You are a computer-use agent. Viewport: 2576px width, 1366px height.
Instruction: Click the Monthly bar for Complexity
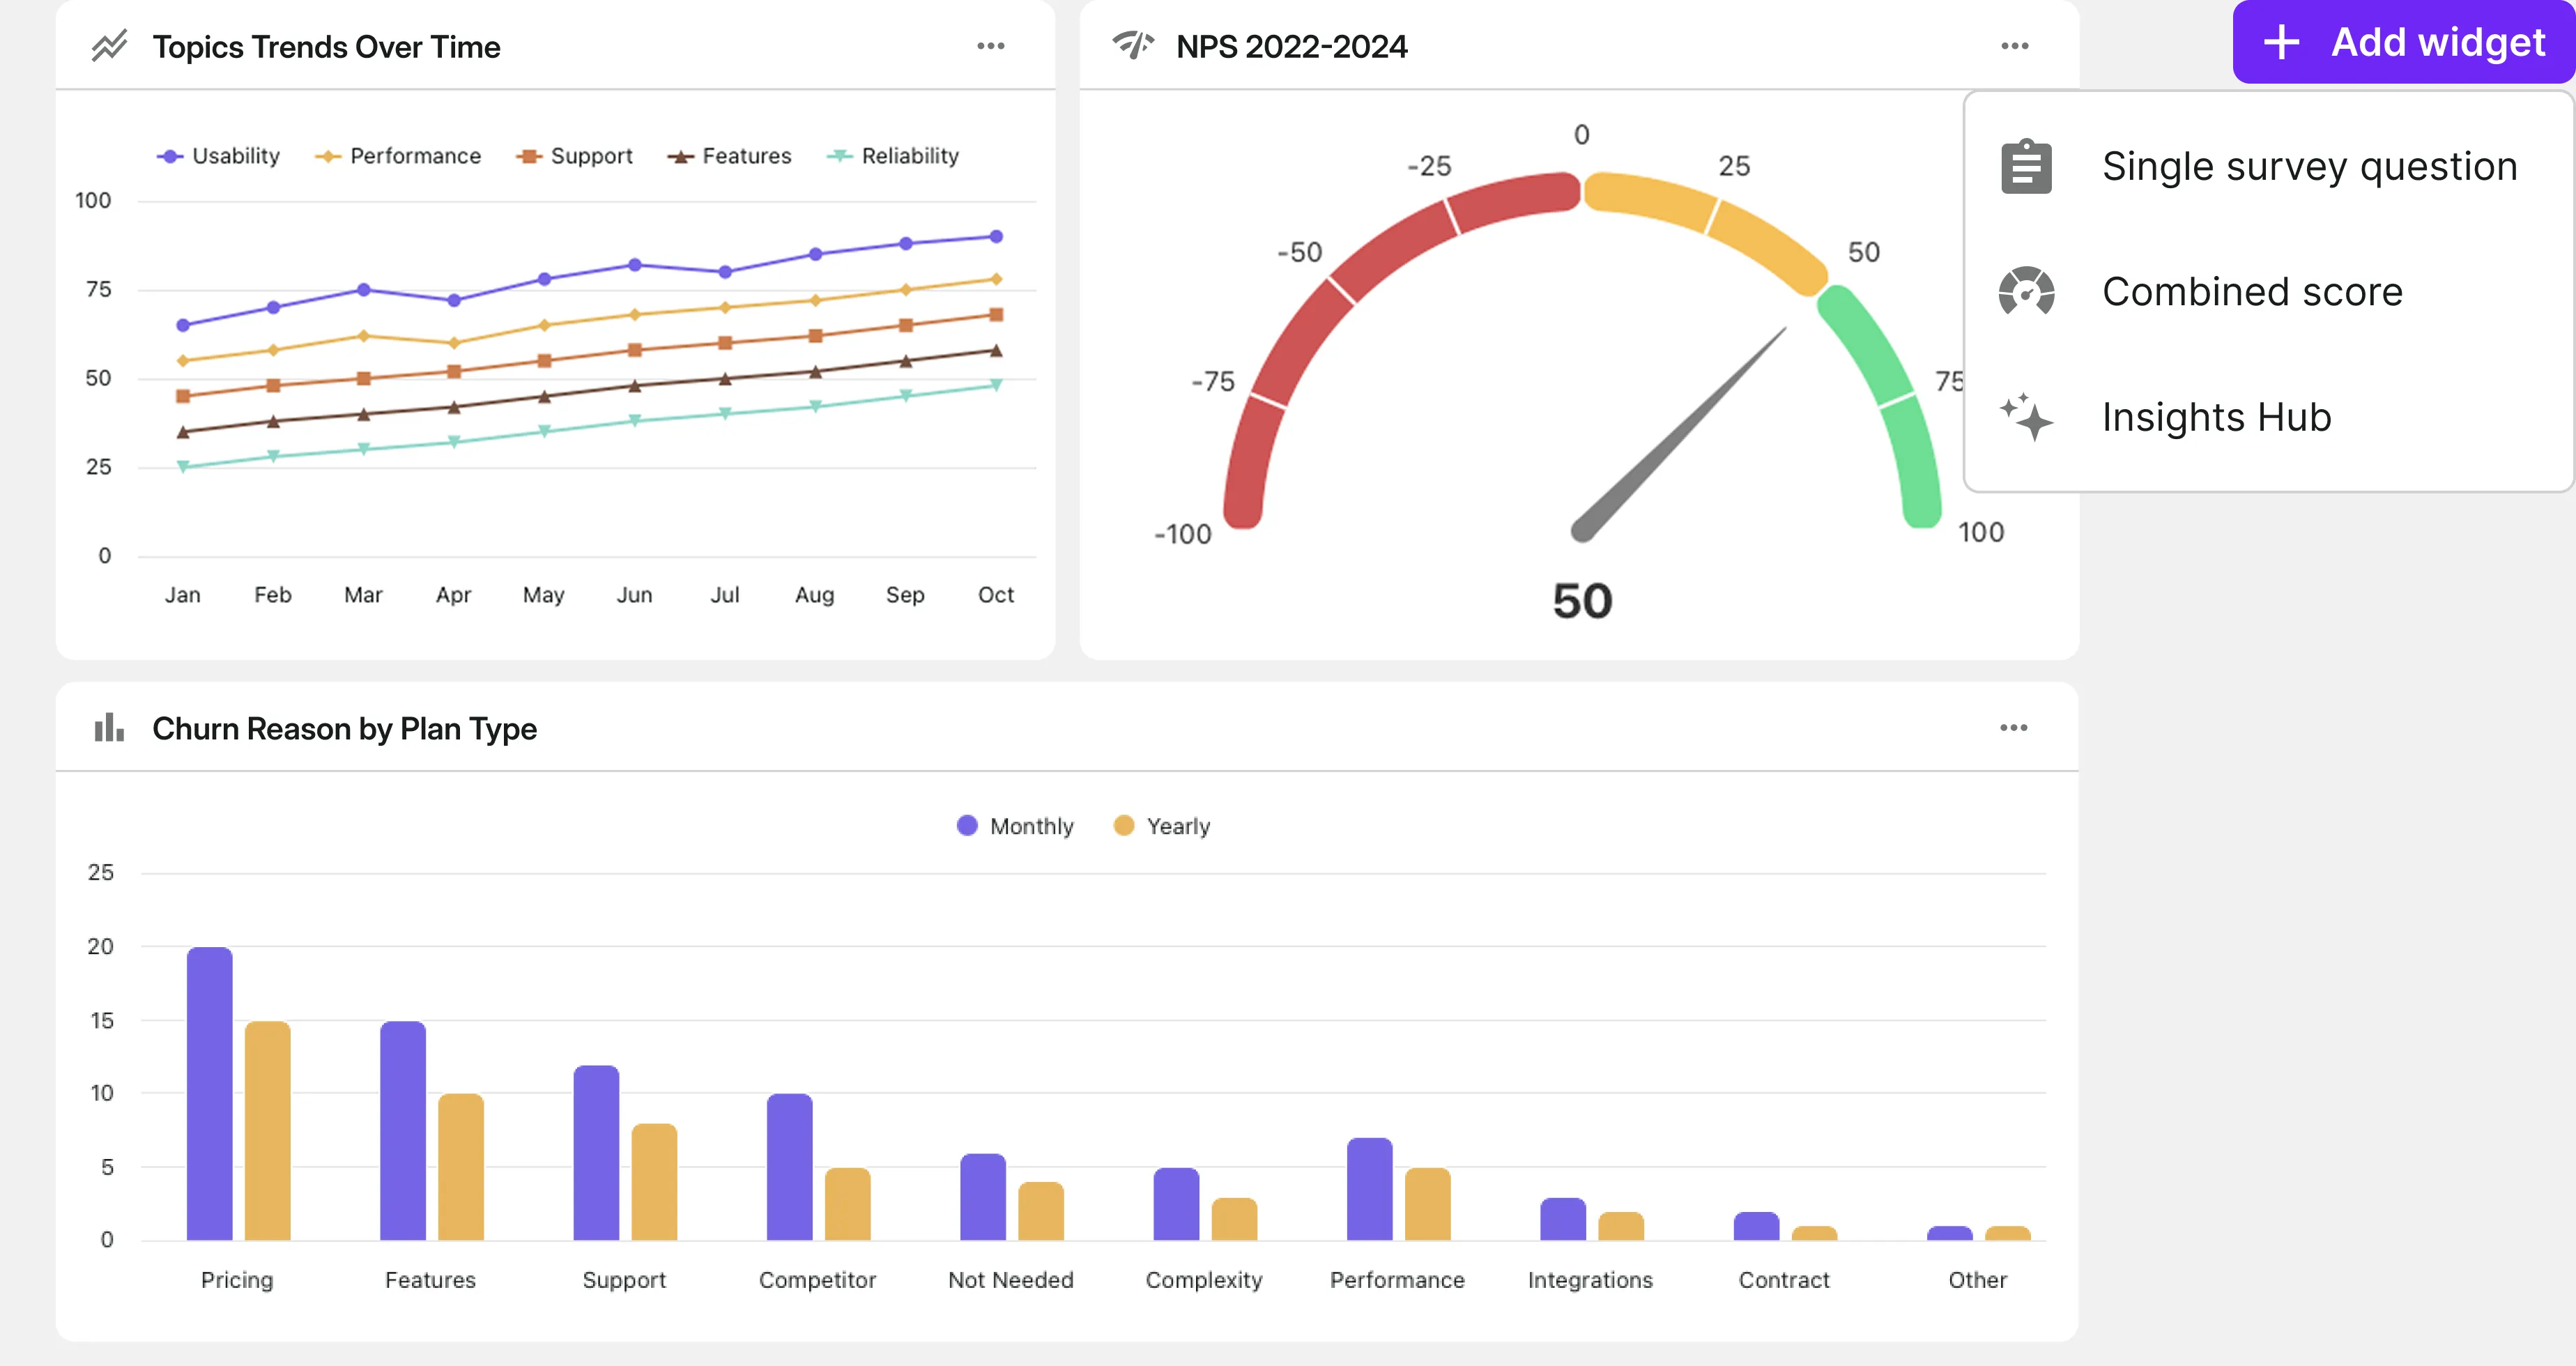coord(1176,1204)
